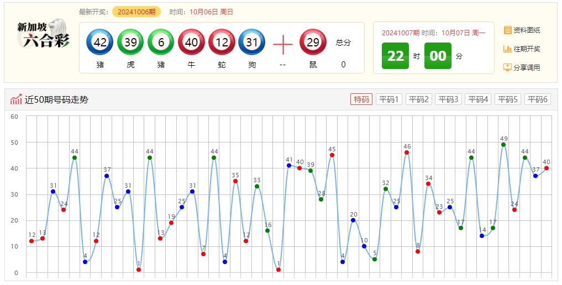Click the red lottery ball 40

tap(191, 43)
